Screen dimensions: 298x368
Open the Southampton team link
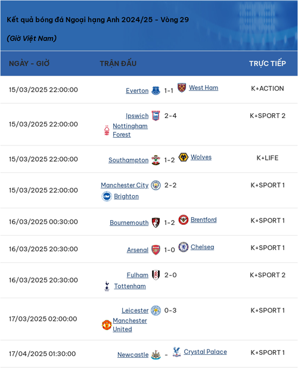pos(129,160)
